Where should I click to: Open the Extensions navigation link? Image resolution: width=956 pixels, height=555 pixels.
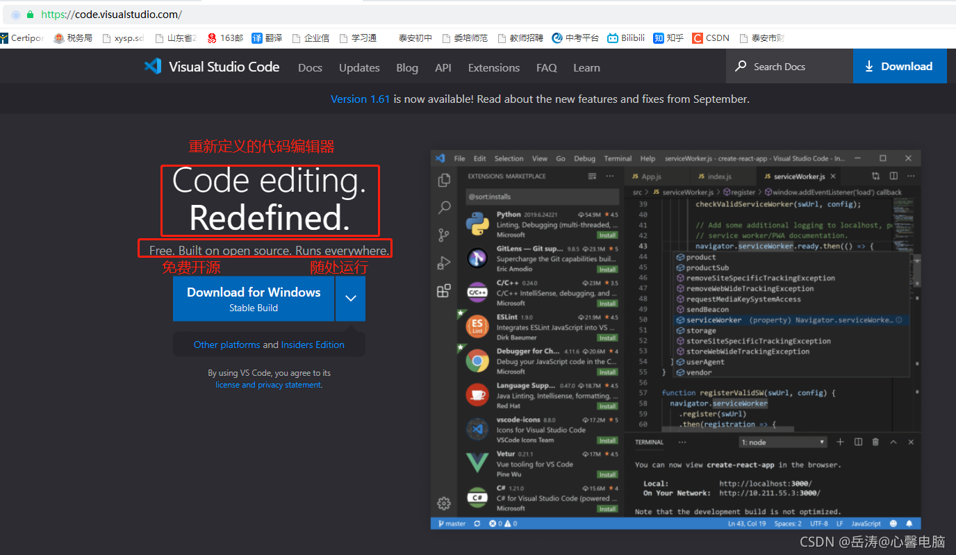[x=494, y=67]
